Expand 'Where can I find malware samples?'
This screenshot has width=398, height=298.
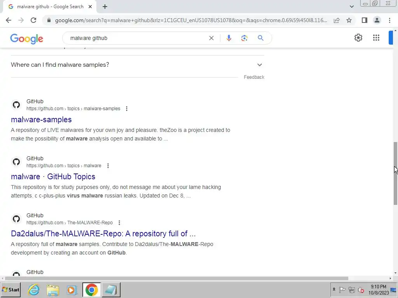[137, 65]
